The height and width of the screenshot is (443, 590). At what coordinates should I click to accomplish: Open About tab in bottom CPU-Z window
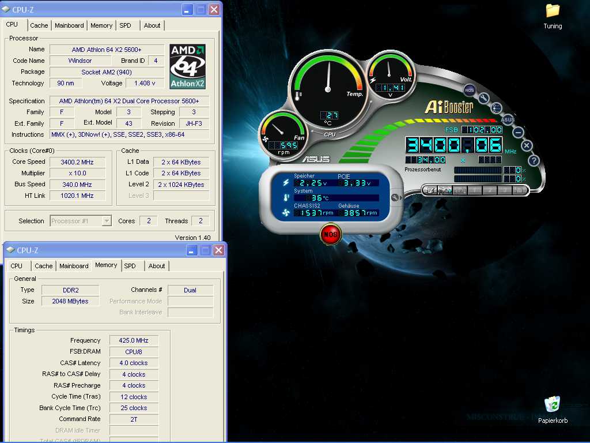tap(157, 265)
